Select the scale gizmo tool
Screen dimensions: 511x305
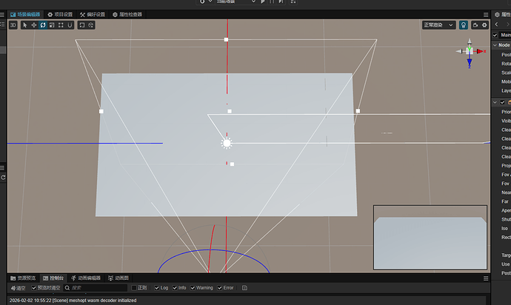click(52, 25)
